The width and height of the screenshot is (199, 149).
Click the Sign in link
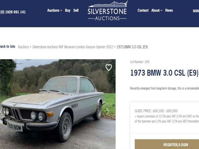click(x=196, y=11)
